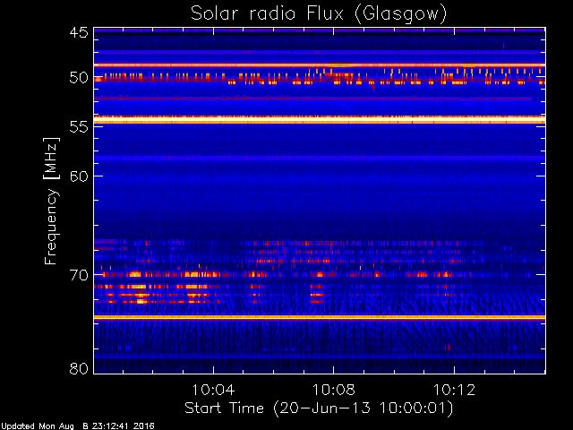Viewport: 573px width, 430px height.
Task: Click the Frequency [MHz] vertical axis title
Action: [x=51, y=201]
